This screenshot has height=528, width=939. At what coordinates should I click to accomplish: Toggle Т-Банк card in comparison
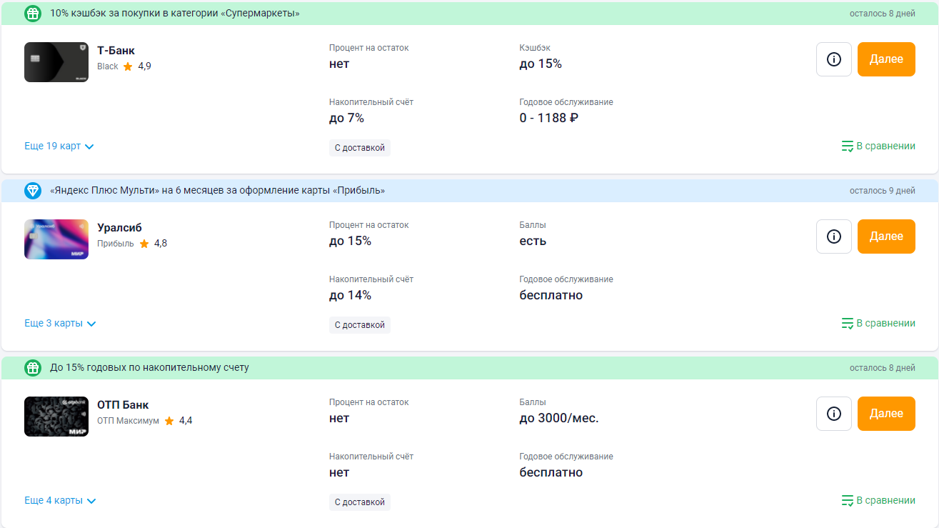click(878, 146)
